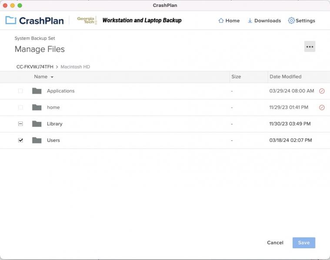Image resolution: width=330 pixels, height=260 pixels.
Task: Click the excluded icon on Applications row
Action: coord(322,91)
